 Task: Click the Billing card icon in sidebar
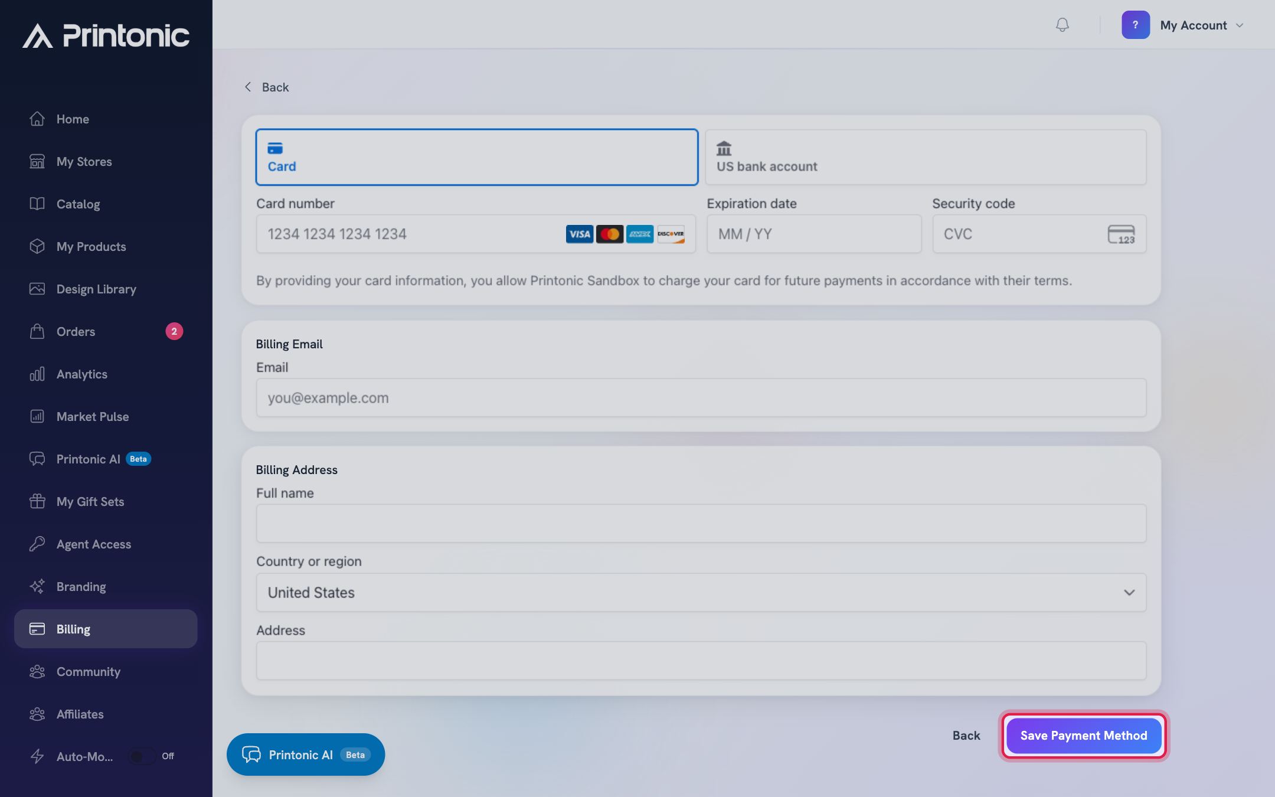37,629
